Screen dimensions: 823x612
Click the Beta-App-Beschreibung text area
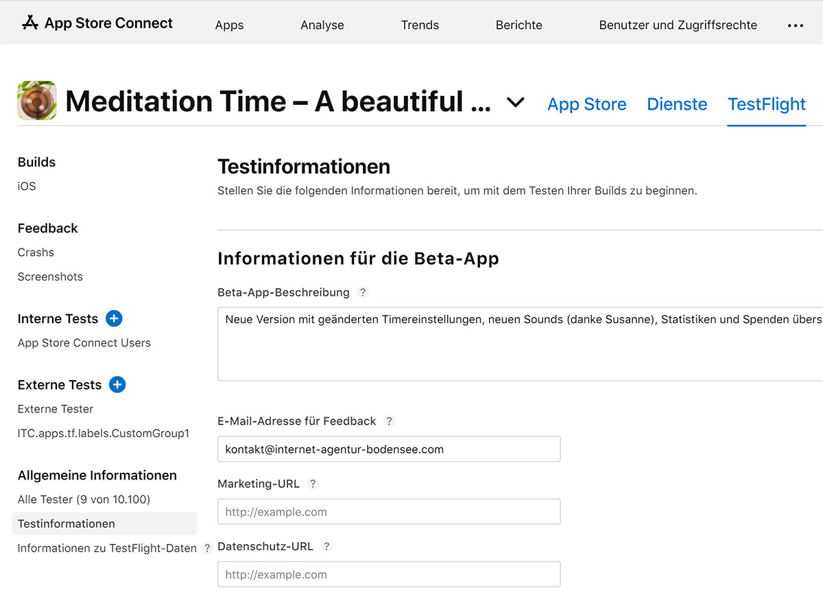coord(520,344)
